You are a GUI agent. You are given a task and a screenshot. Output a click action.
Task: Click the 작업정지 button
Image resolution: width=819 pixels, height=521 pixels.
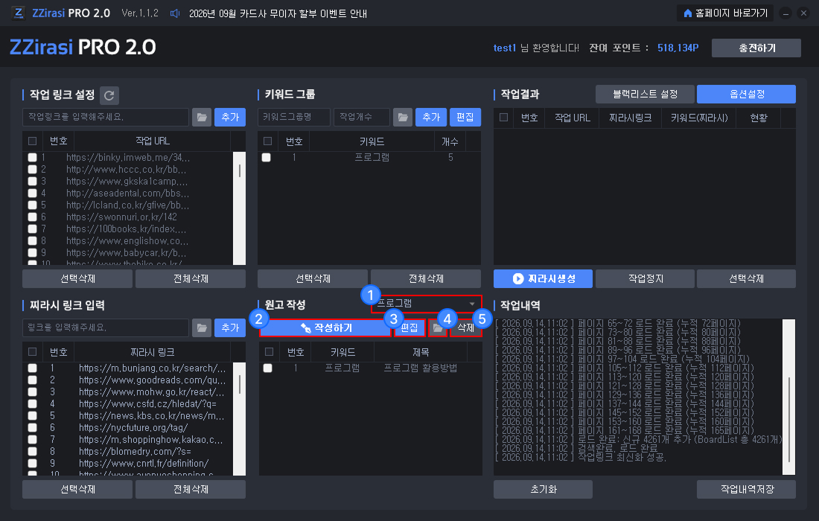click(645, 279)
